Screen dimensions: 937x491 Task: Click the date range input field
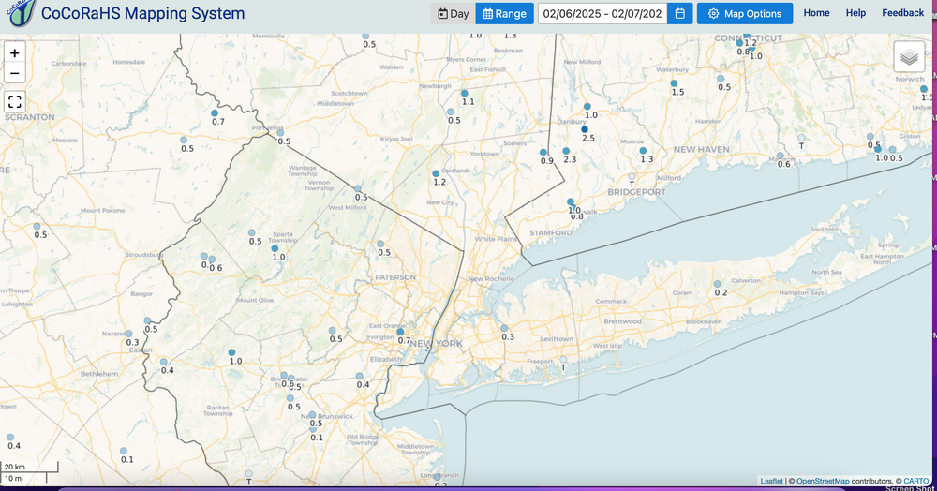coord(602,14)
